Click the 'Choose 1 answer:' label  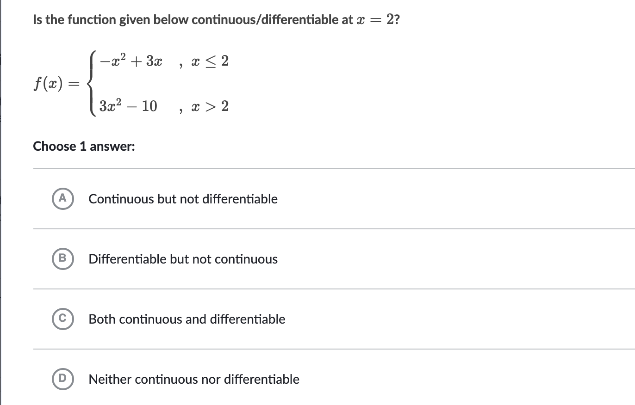(84, 147)
